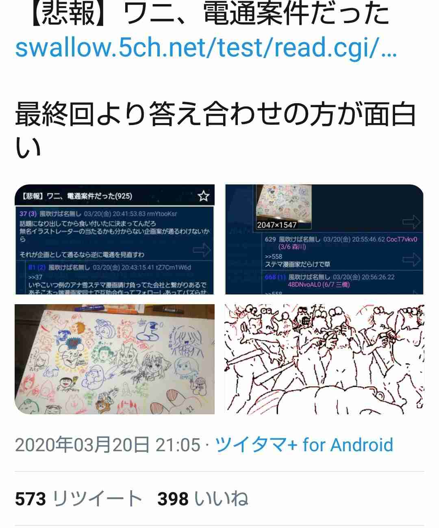View the 398 いいね list
The width and height of the screenshot is (439, 528).
202,499
